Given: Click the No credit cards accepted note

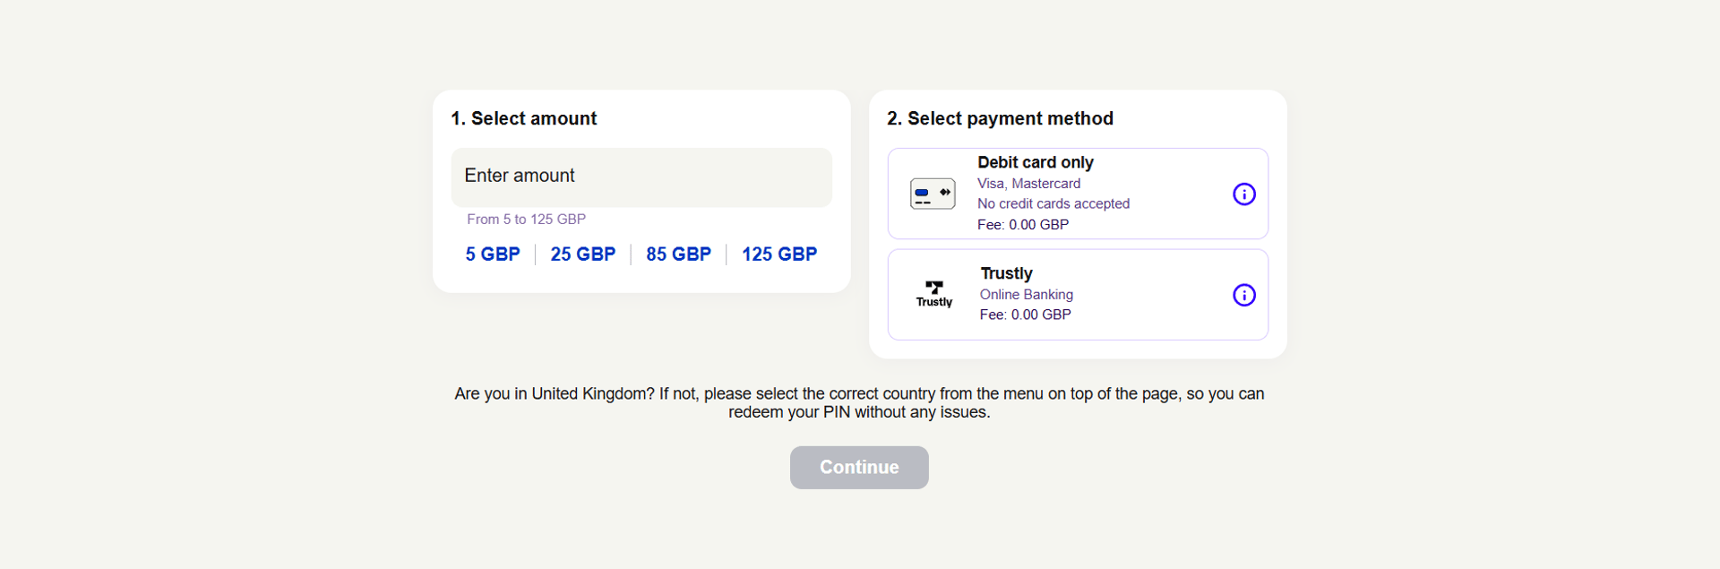Looking at the screenshot, I should click(1053, 204).
